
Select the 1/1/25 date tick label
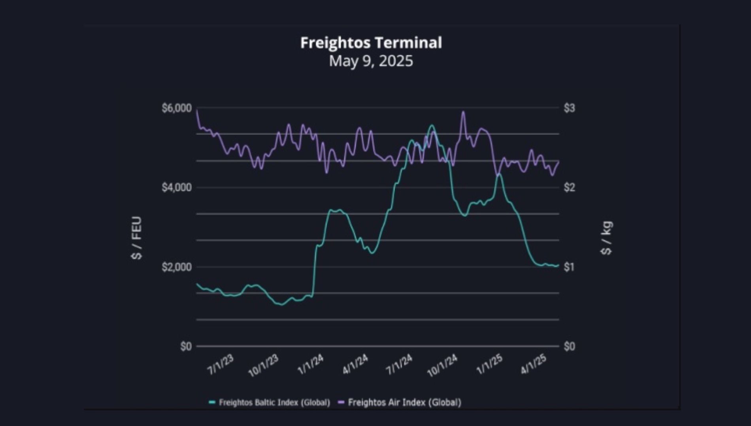click(490, 365)
